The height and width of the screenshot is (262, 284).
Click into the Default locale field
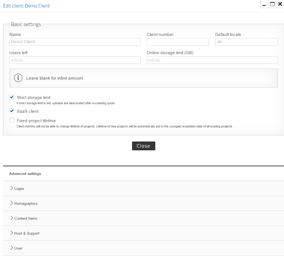coord(247,42)
